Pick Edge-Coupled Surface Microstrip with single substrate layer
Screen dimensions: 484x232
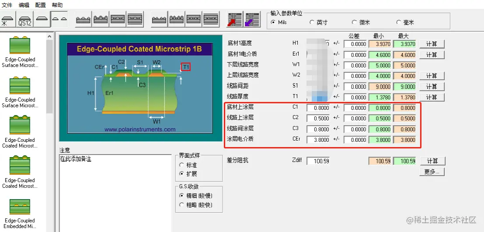pos(20,52)
